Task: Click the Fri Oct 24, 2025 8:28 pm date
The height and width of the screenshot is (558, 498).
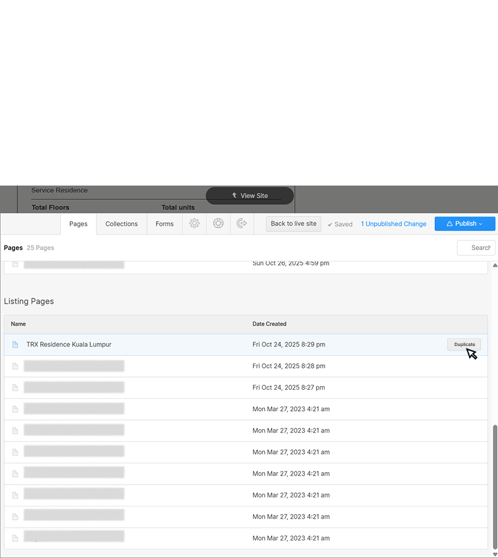Action: click(x=289, y=366)
